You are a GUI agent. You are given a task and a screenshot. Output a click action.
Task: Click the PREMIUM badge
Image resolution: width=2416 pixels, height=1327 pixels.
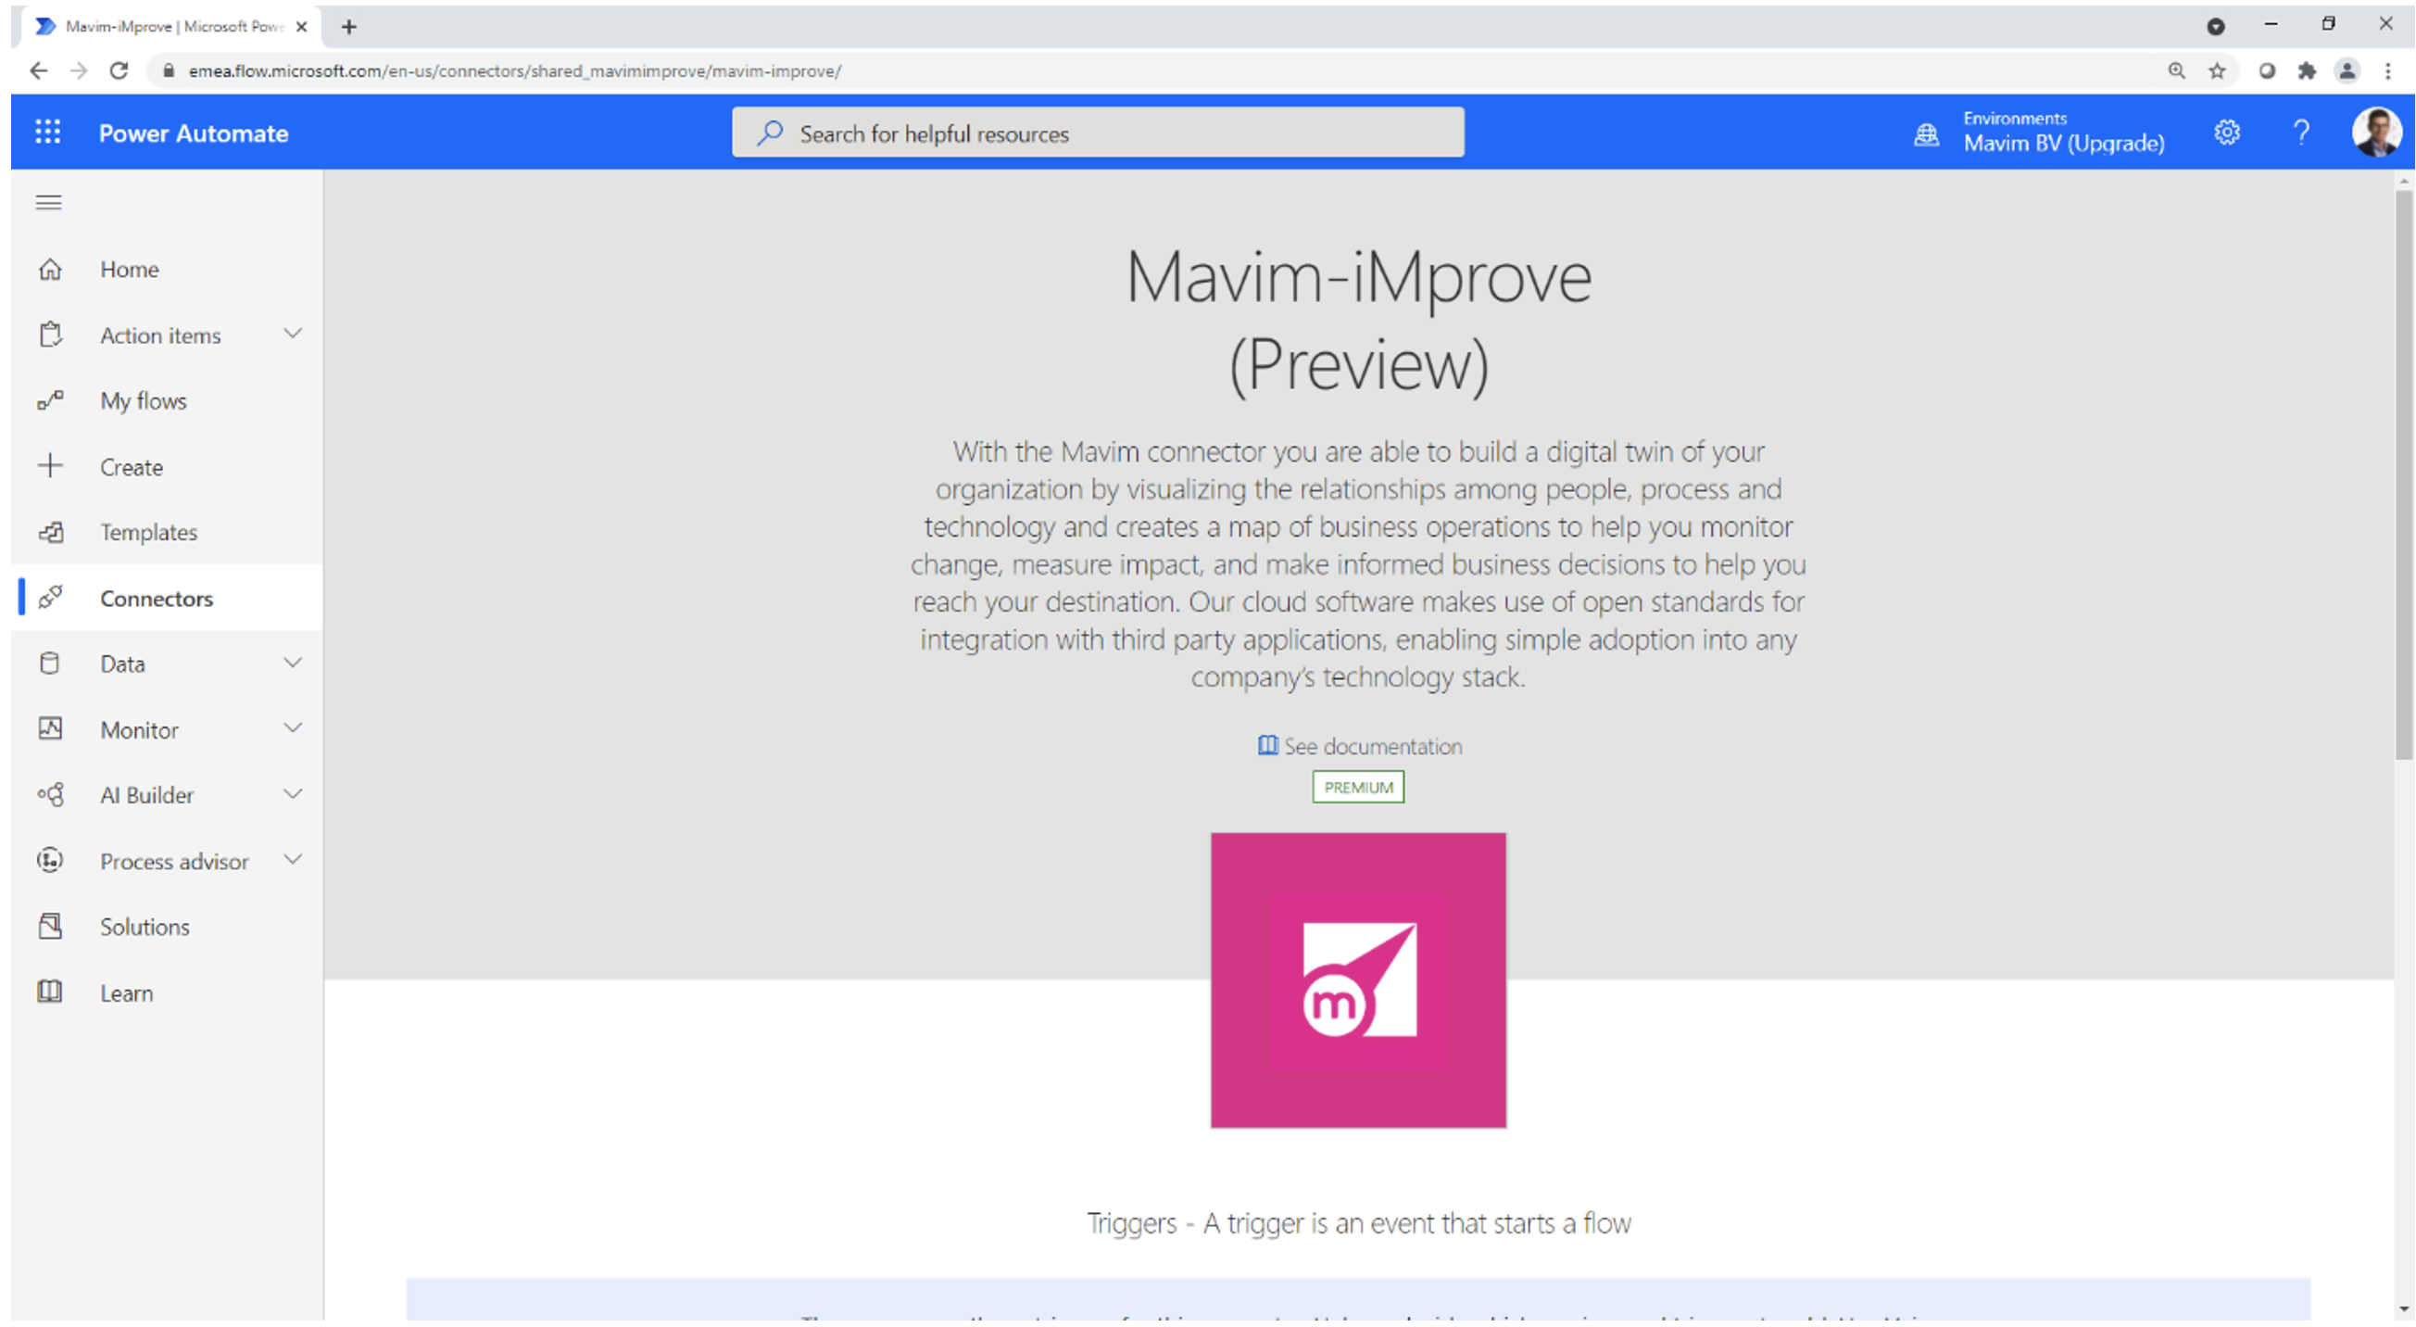click(x=1358, y=788)
